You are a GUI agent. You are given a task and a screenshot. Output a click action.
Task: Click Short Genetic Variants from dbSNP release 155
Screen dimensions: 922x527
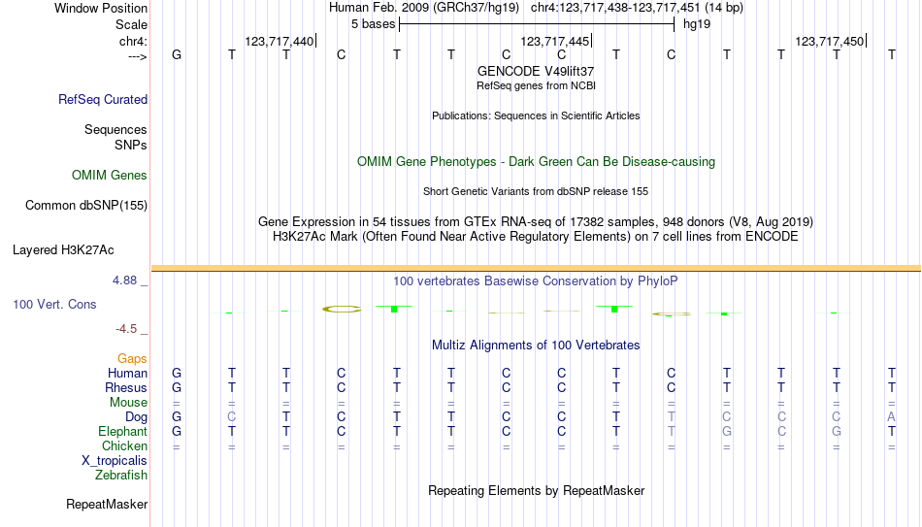coord(536,192)
